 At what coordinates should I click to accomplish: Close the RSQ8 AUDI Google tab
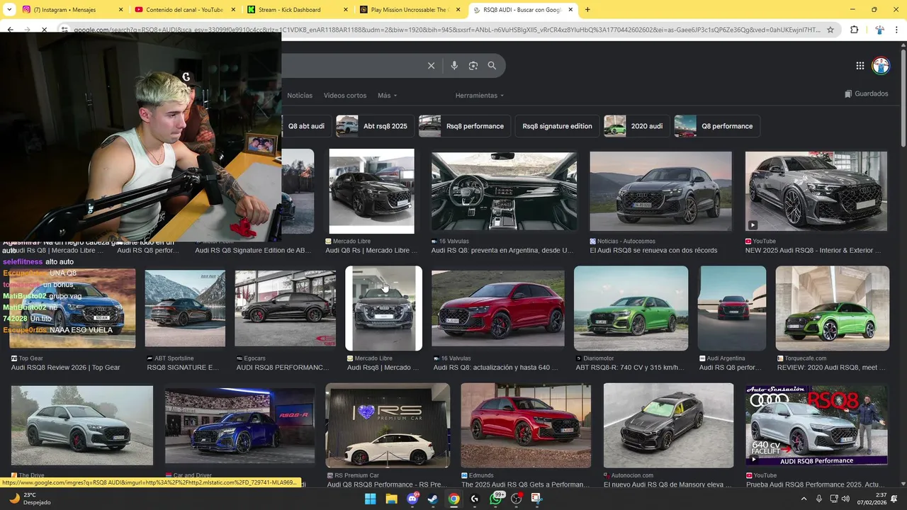(x=570, y=10)
